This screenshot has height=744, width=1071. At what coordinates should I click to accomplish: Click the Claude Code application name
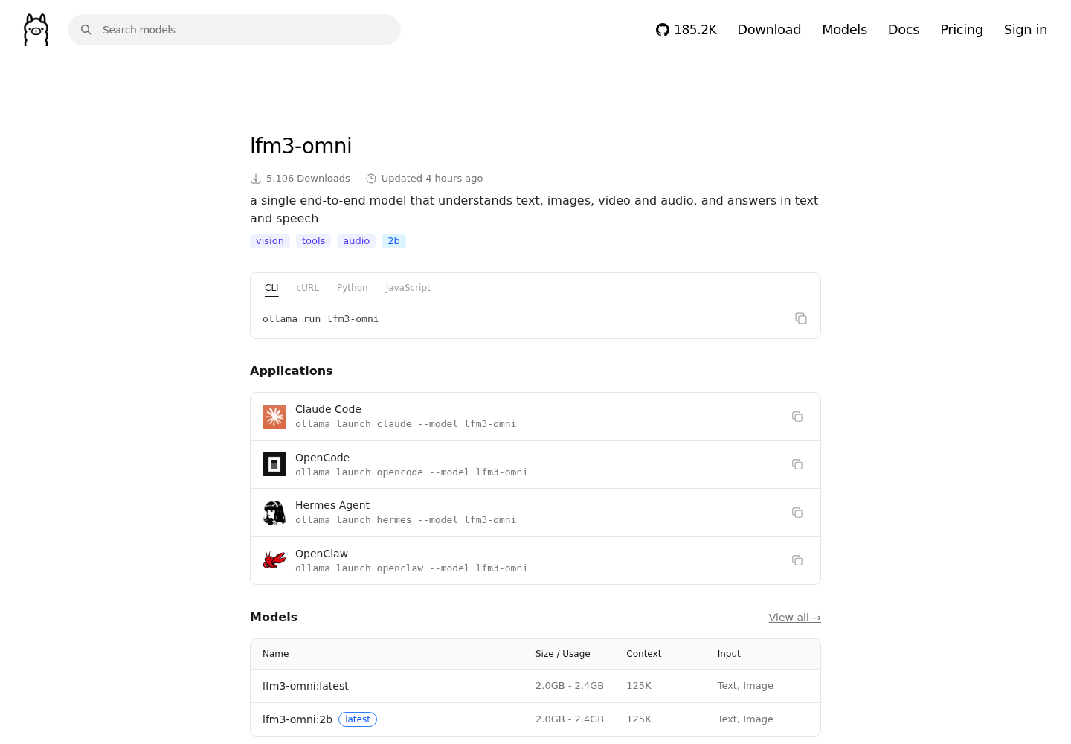[328, 409]
